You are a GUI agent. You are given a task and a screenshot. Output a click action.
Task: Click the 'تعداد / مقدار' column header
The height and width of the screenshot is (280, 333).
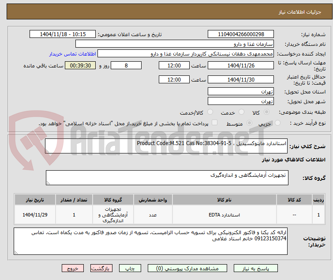[x=74, y=200]
